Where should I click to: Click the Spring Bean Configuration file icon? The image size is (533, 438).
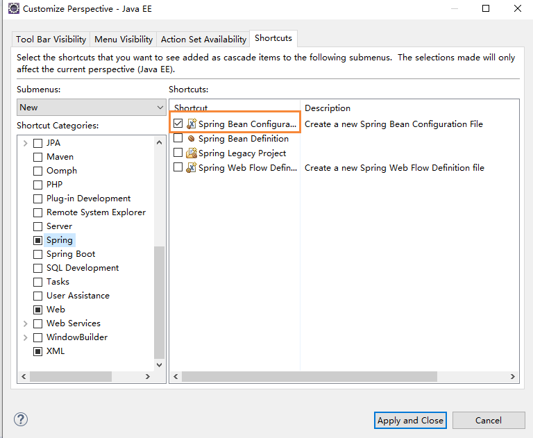[x=192, y=124]
